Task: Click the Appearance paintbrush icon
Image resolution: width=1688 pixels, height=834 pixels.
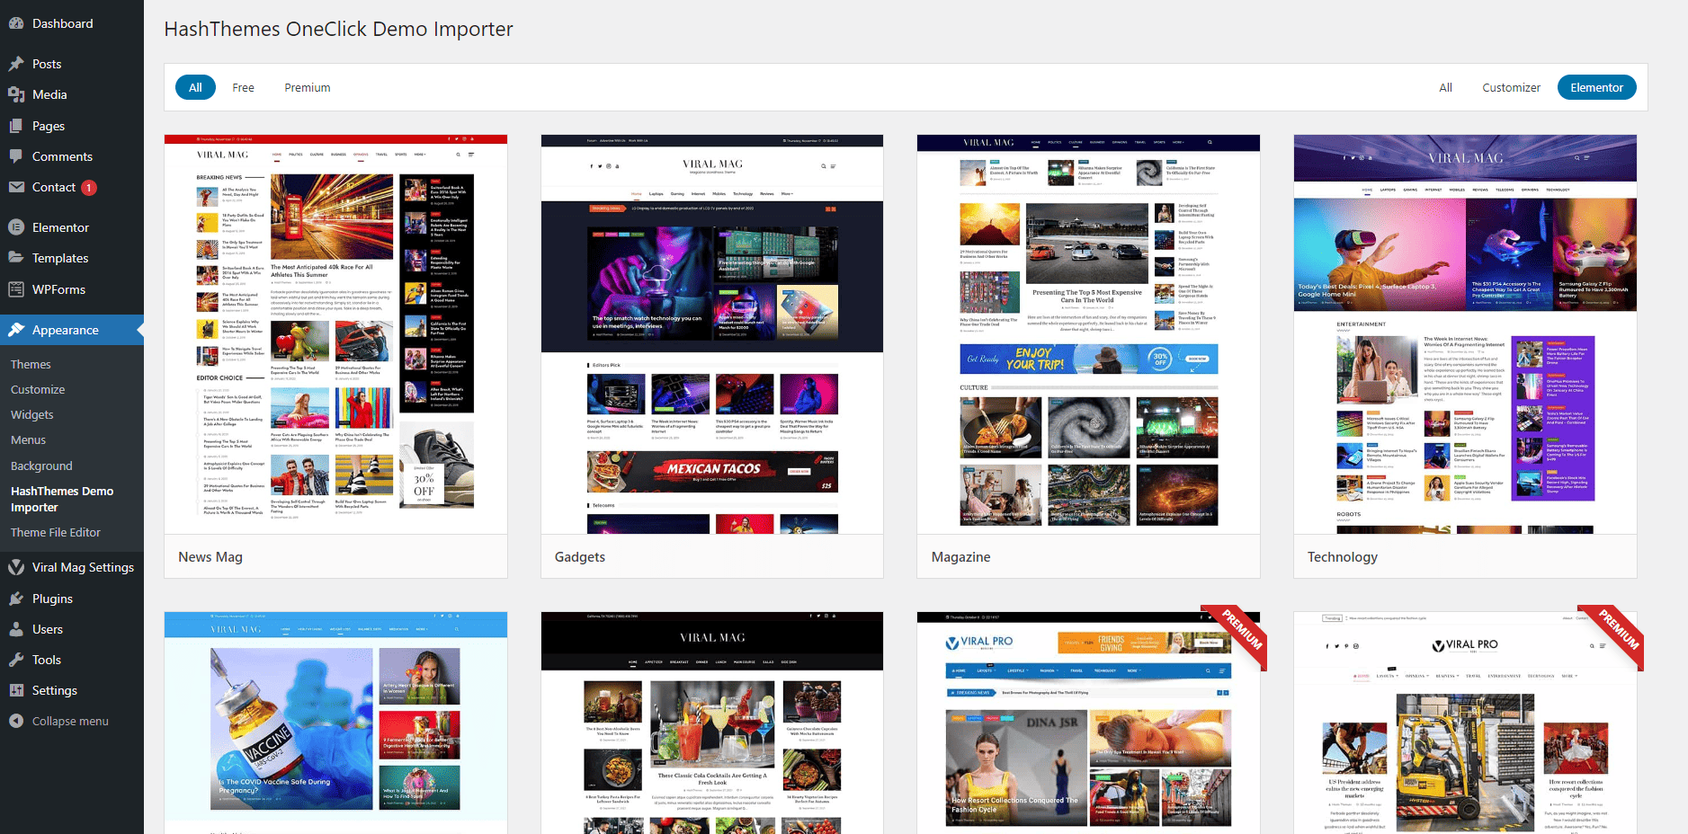Action: [x=16, y=330]
